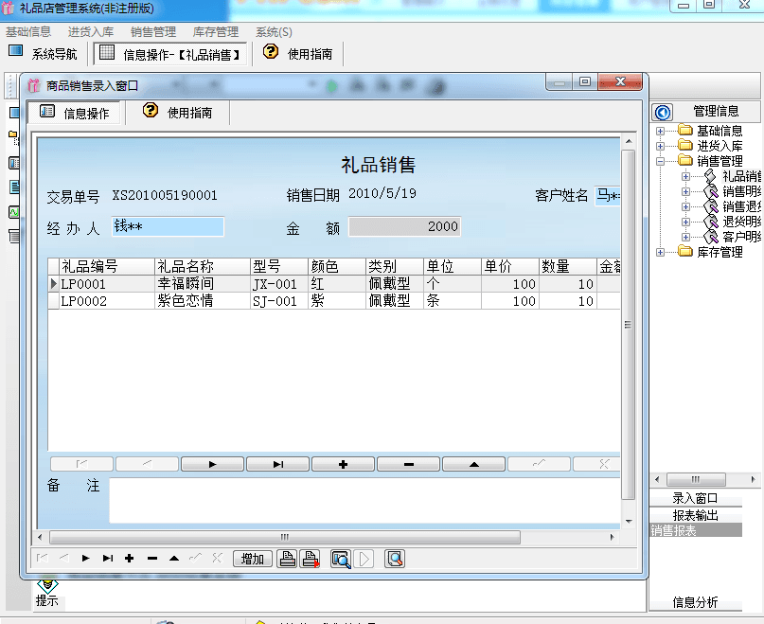Jump to the last record in the bottom navigator

[x=108, y=558]
